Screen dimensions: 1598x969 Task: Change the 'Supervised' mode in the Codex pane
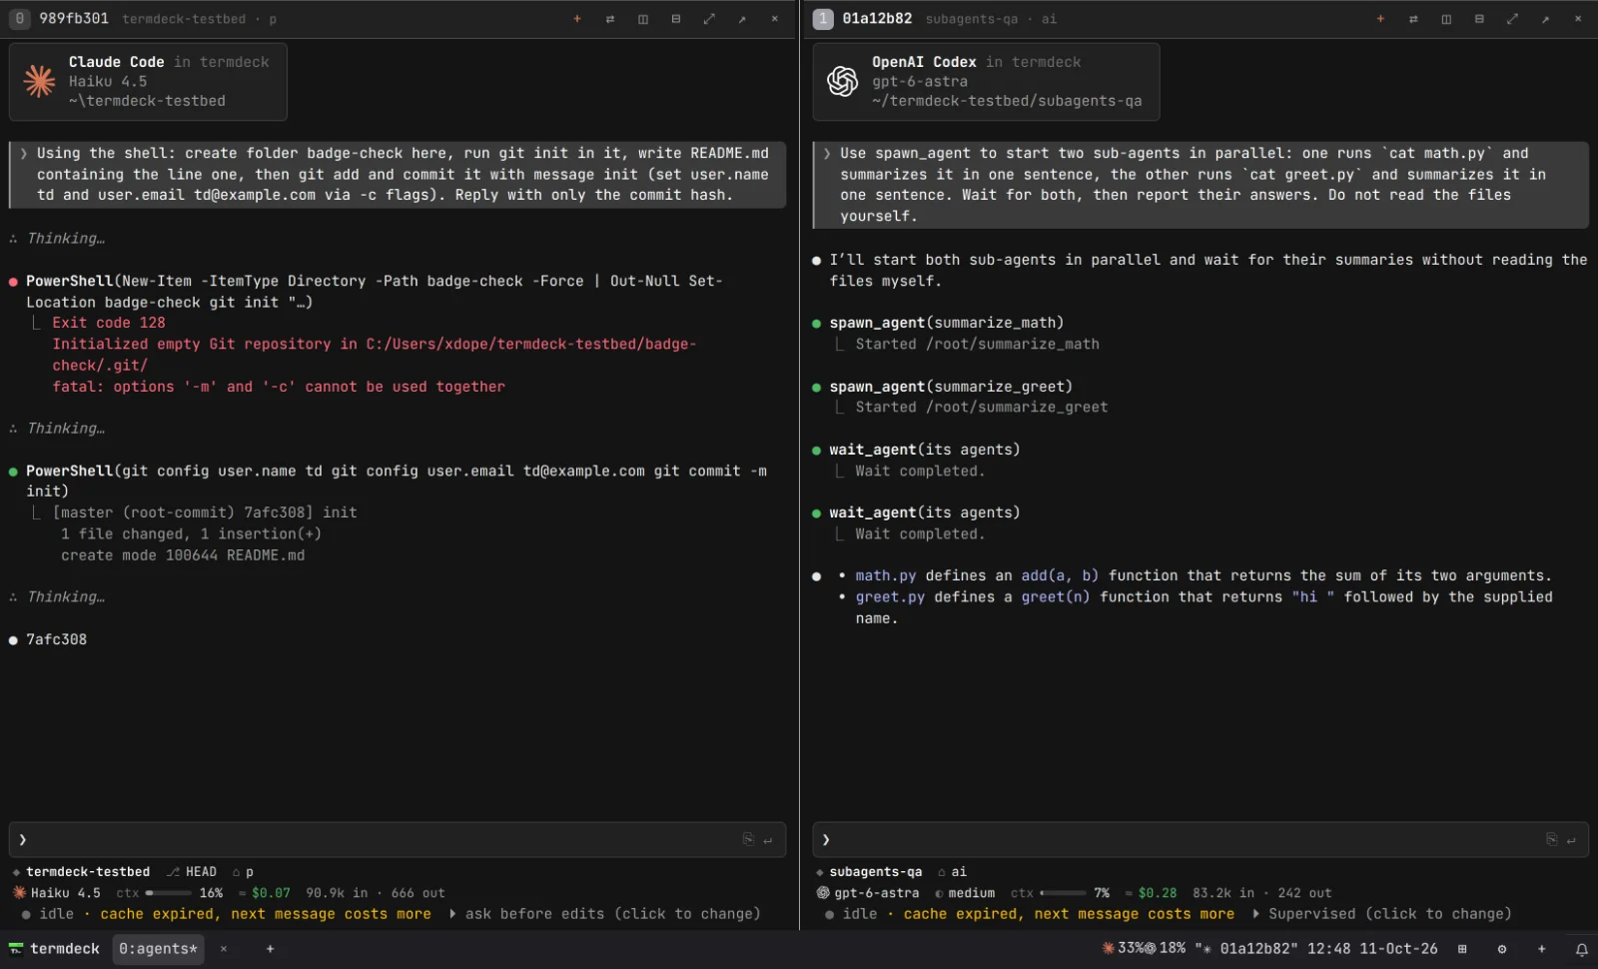pos(1382,914)
